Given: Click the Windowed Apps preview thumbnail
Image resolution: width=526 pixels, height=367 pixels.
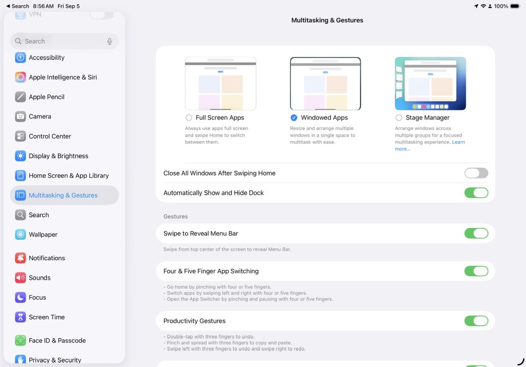Looking at the screenshot, I should tap(325, 84).
